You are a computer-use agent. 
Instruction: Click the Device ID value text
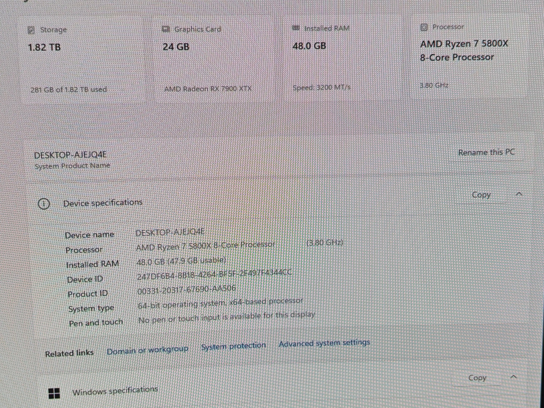click(214, 275)
